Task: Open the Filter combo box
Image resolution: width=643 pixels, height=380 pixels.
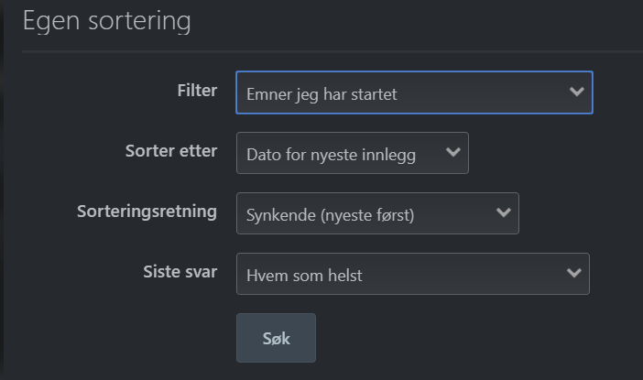Action: tap(414, 92)
